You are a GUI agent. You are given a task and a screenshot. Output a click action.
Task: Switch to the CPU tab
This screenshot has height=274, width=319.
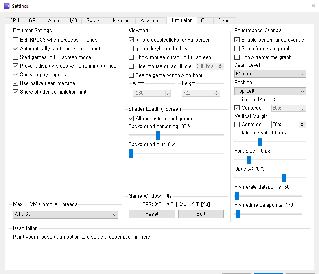click(15, 21)
